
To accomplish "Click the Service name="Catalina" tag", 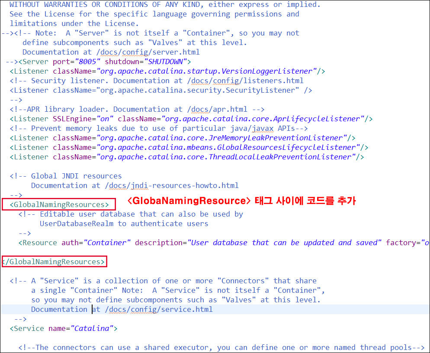I will coord(64,328).
